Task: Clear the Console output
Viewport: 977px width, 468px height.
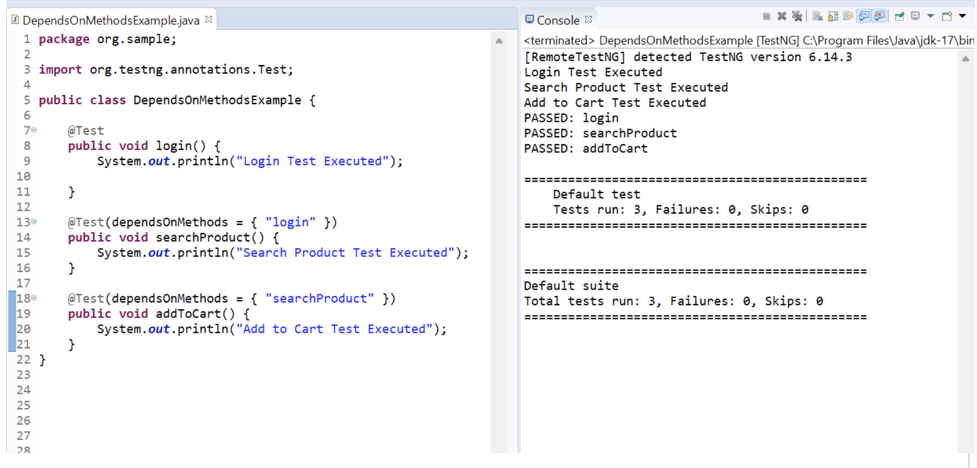Action: tap(817, 16)
